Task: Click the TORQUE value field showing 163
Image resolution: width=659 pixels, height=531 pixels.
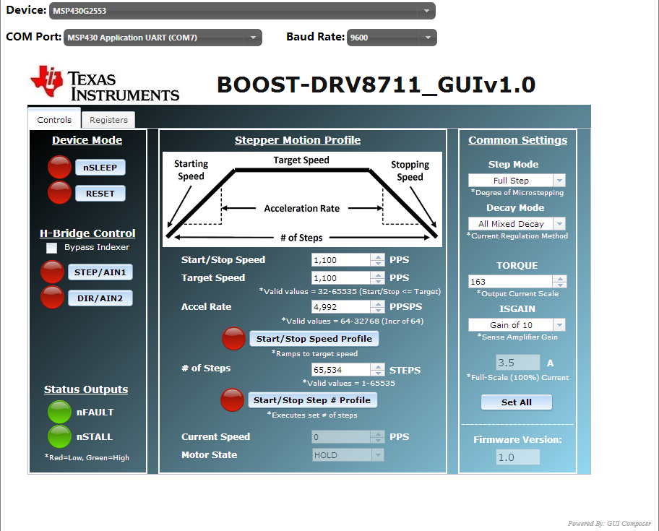Action: click(x=510, y=282)
